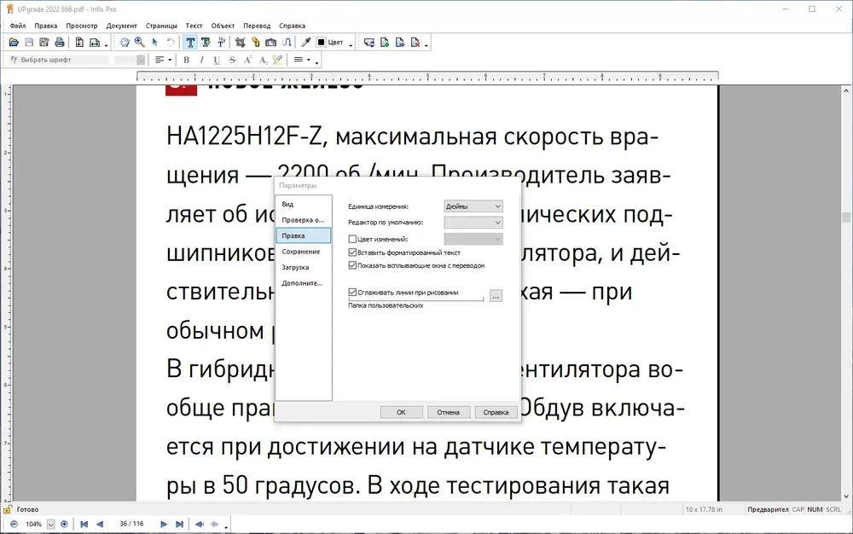
Task: Open line spacing dropdown arrow
Action: tap(309, 60)
